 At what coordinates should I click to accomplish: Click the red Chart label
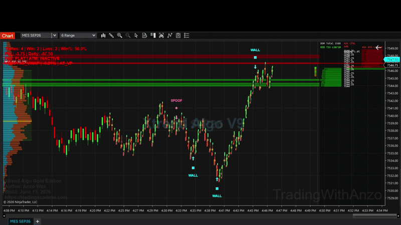click(8, 35)
